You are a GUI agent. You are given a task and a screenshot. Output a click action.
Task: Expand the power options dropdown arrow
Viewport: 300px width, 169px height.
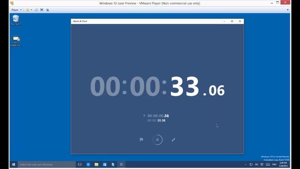[31, 10]
